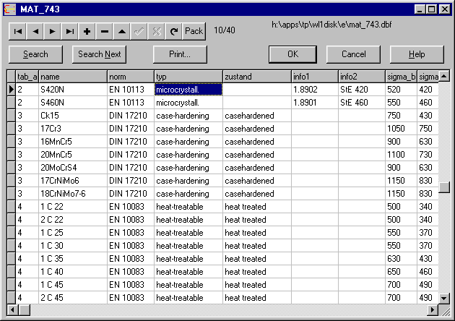This screenshot has height=321, width=455.
Task: Jump to the last record
Action: tap(69, 31)
